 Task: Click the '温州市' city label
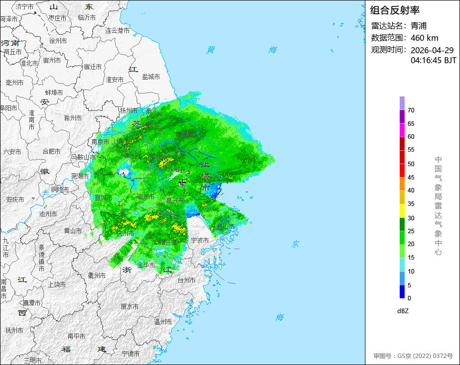pos(163,322)
